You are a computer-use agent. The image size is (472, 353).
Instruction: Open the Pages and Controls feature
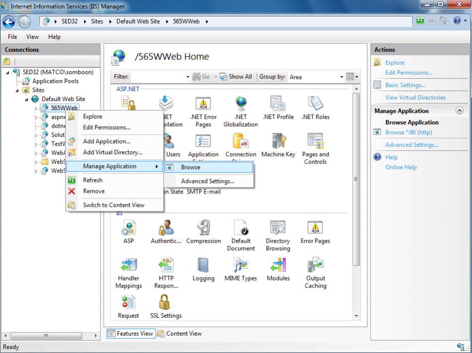(x=315, y=149)
